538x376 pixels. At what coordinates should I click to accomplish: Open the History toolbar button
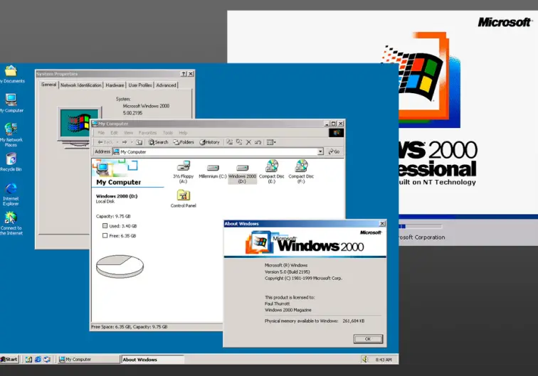click(x=209, y=142)
